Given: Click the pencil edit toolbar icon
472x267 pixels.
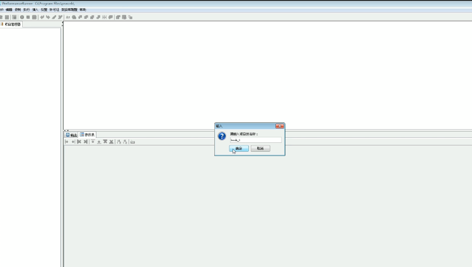Looking at the screenshot, I should click(54, 17).
